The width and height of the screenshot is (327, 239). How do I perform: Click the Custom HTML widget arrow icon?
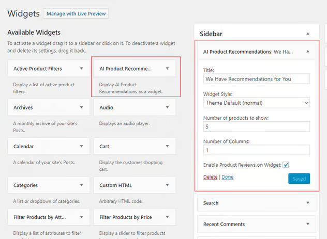(167, 185)
